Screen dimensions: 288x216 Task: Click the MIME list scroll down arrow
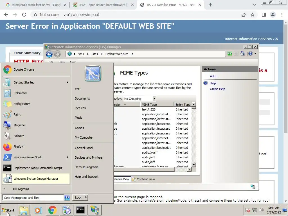[x=193, y=165]
